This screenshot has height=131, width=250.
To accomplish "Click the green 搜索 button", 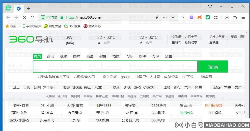I will coord(213,67).
